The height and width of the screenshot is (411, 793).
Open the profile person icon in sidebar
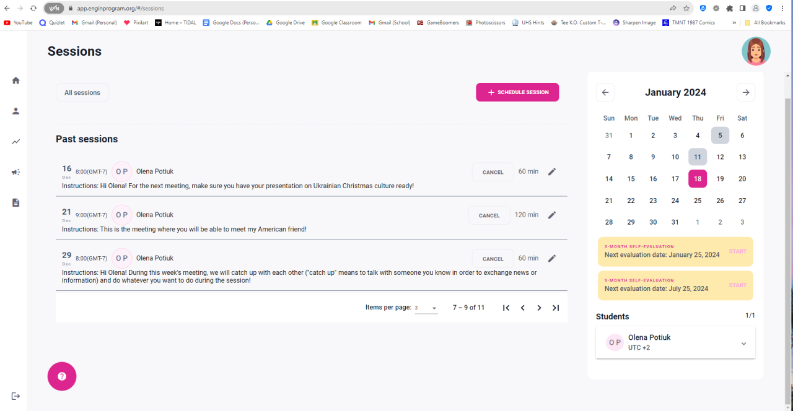pos(16,111)
